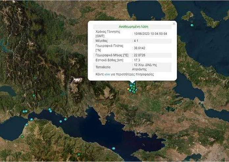Click the focal depth value 17.3
Viewport: 229px width, 162px height.
[x=136, y=60]
